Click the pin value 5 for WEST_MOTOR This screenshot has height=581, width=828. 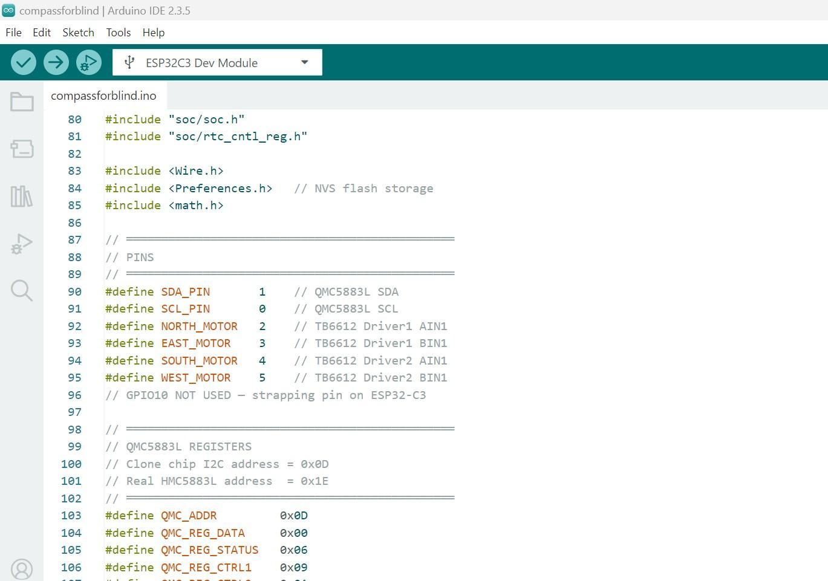pyautogui.click(x=262, y=377)
